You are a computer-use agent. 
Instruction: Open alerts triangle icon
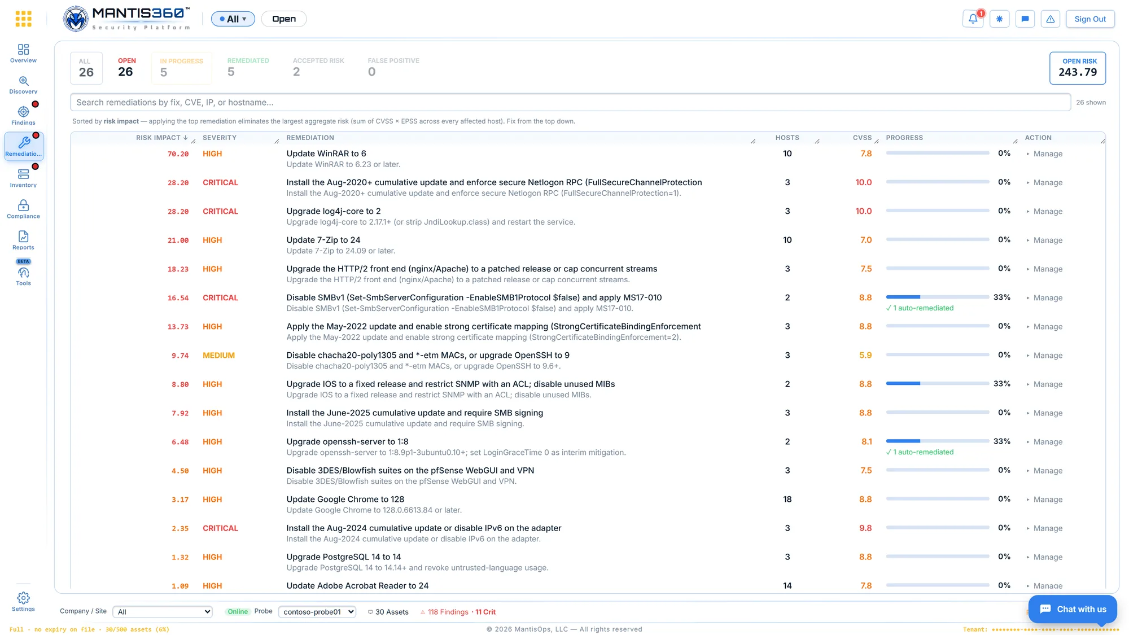tap(1051, 19)
